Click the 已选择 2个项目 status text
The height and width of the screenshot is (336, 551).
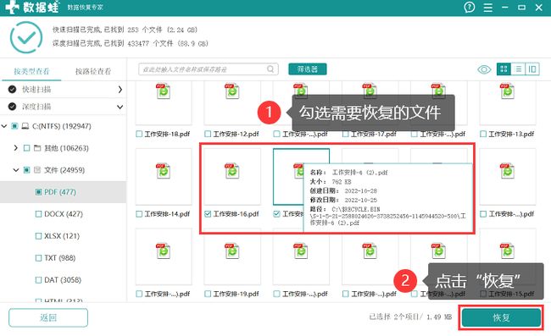410,317
